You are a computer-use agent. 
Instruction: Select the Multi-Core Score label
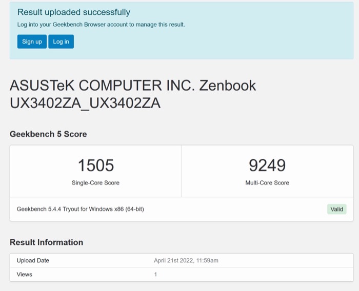coord(267,183)
